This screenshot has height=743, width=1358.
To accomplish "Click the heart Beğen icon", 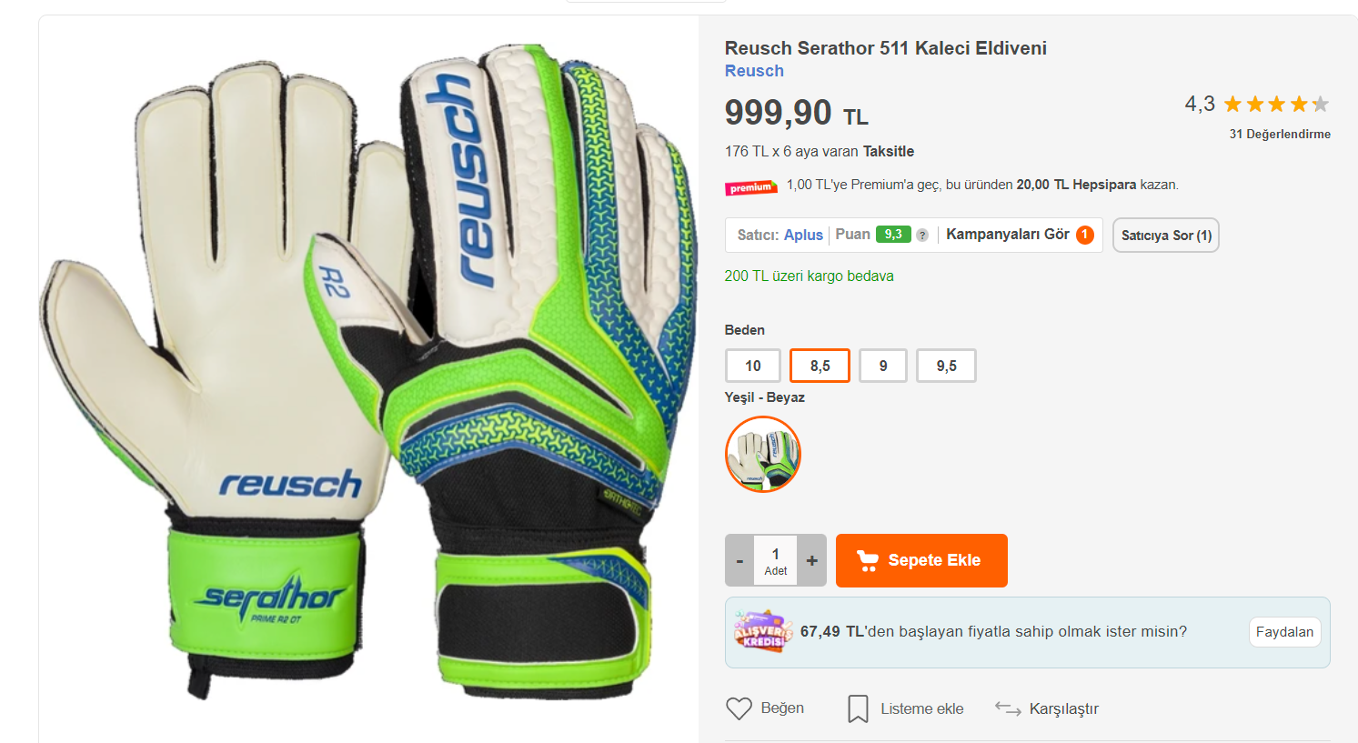I will [x=739, y=708].
